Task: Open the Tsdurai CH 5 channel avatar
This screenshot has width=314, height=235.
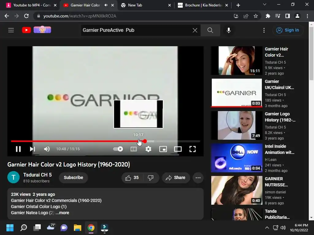Action: point(13,177)
